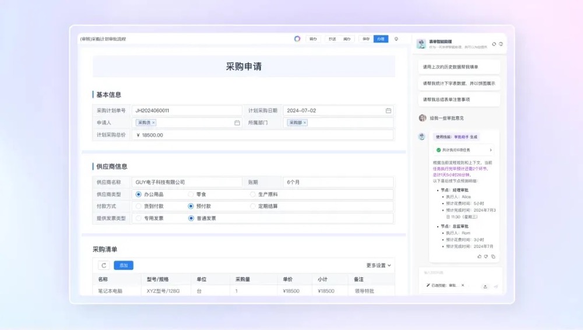Image resolution: width=583 pixels, height=330 pixels.
Task: Click the thumbs-up icon under AI response
Action: 479,256
